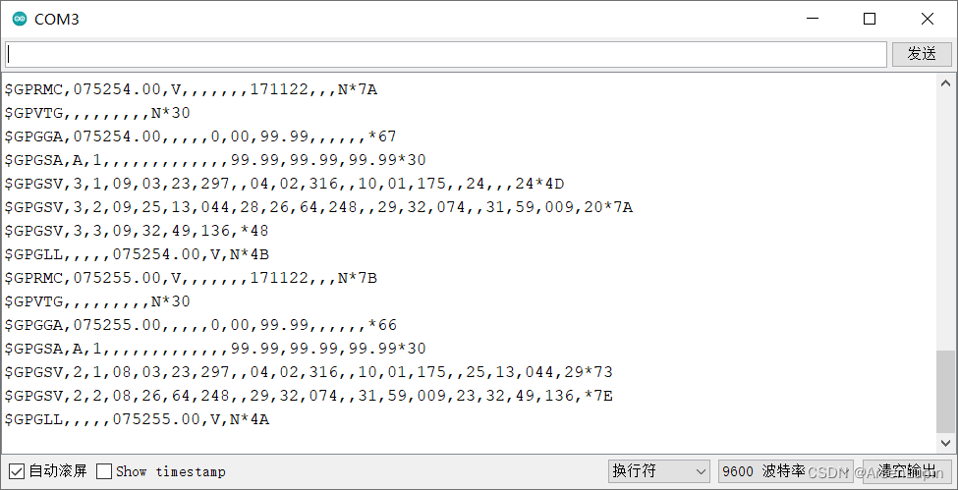Open the 换行符 line ending dropdown
Viewport: 958px width, 490px height.
[x=658, y=471]
